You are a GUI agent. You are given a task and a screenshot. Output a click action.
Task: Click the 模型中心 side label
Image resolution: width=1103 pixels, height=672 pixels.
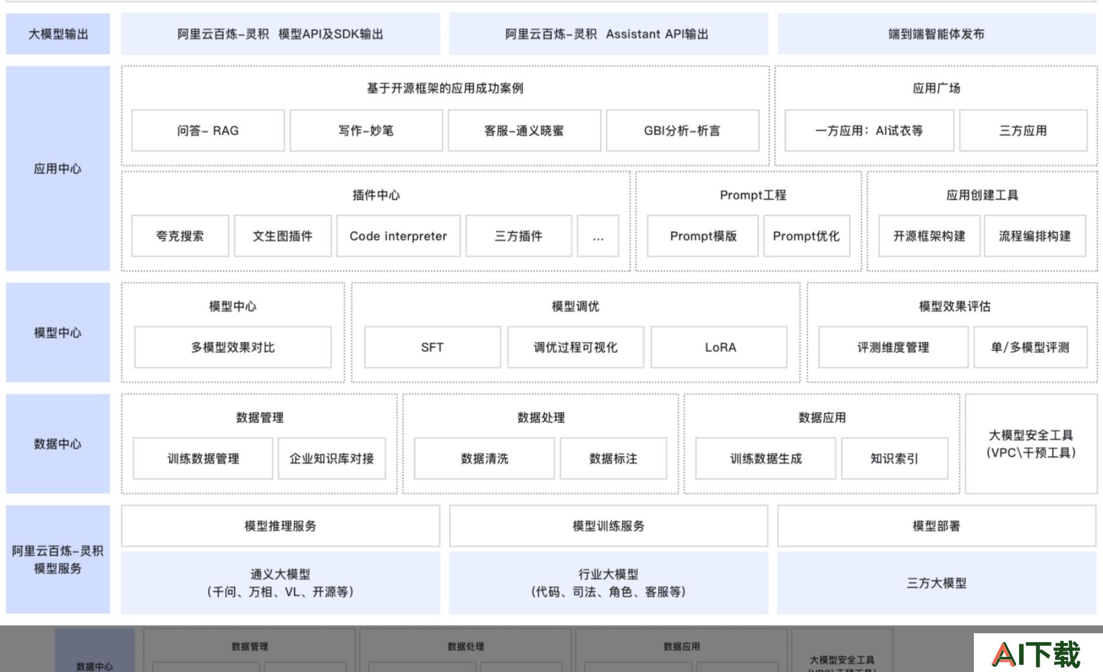coord(58,332)
